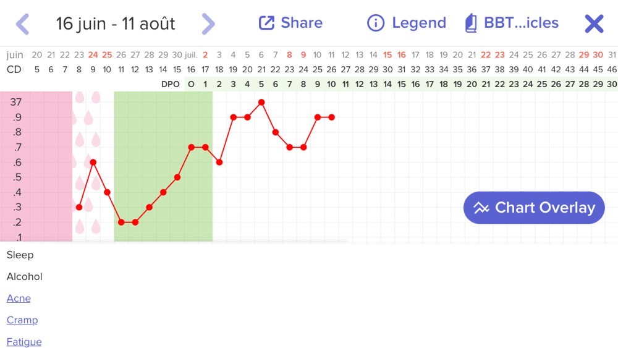Click the green fertile window area

pyautogui.click(x=163, y=166)
